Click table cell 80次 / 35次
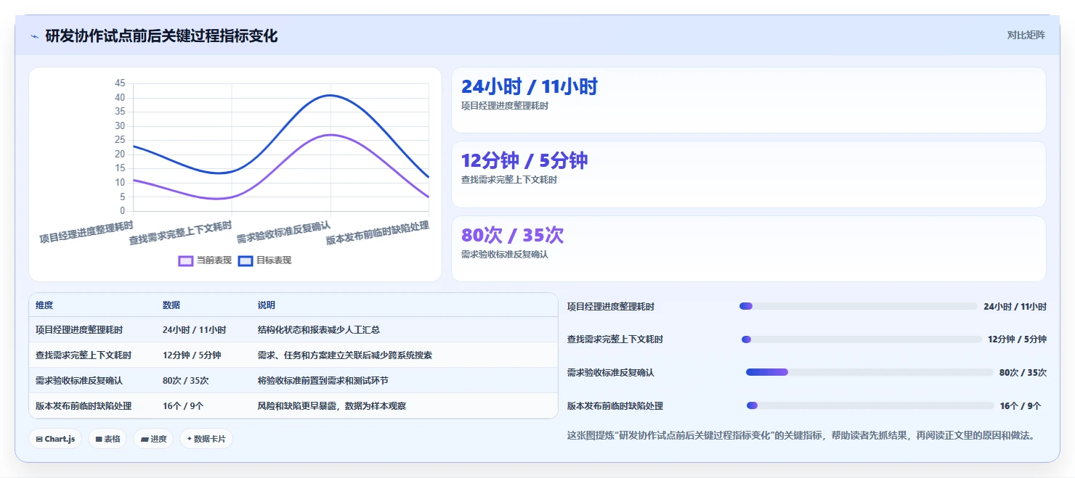 pos(186,381)
